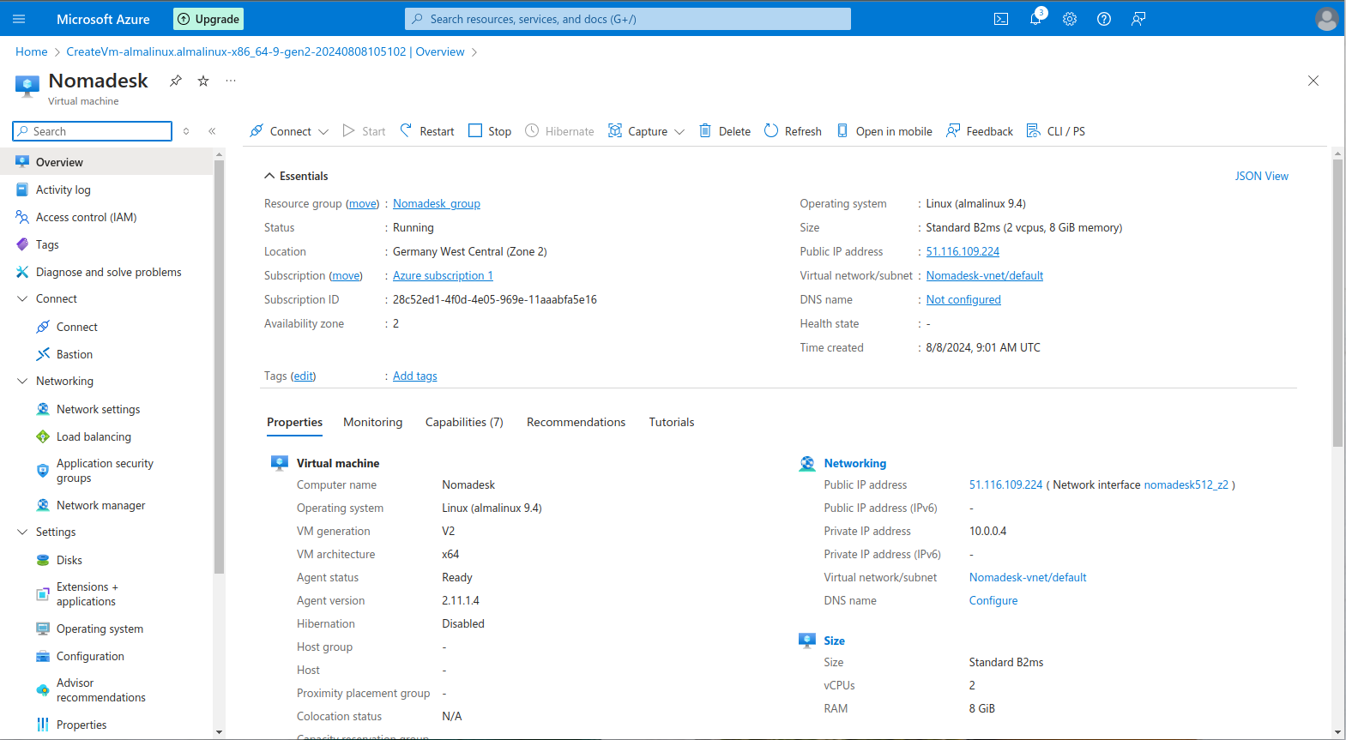This screenshot has width=1346, height=740.
Task: Collapse the Settings group in the sidebar
Action: (22, 532)
